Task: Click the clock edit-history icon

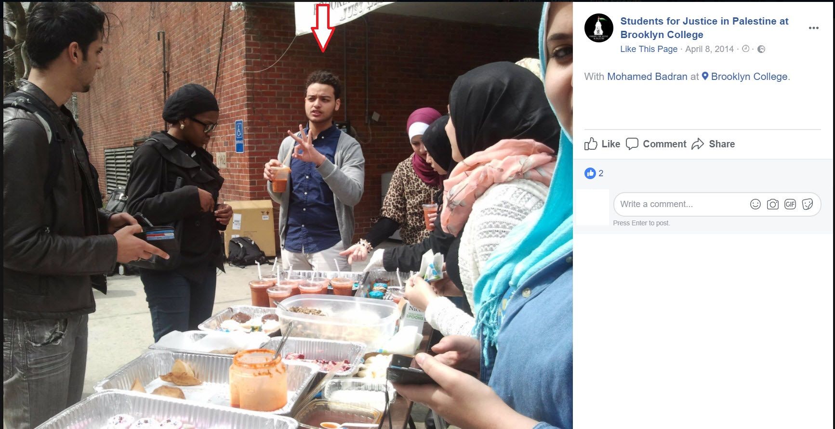Action: pyautogui.click(x=745, y=49)
